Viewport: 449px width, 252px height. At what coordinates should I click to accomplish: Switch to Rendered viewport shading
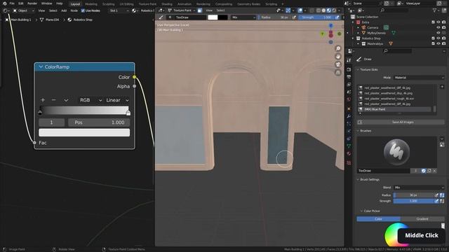coord(334,10)
